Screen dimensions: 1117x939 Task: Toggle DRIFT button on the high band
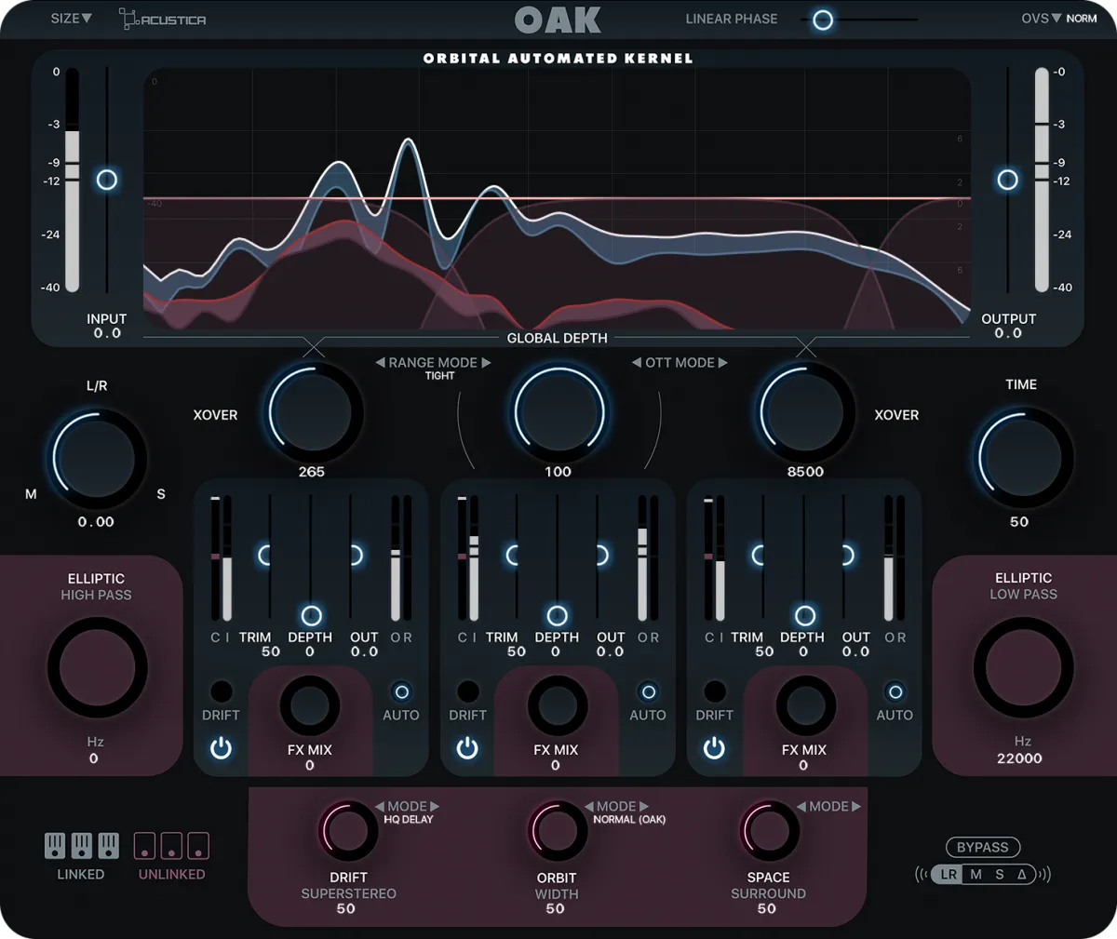[714, 691]
